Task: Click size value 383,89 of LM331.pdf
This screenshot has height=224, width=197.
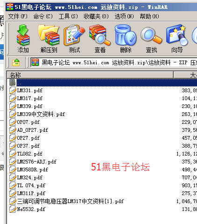Action: coord(190,90)
